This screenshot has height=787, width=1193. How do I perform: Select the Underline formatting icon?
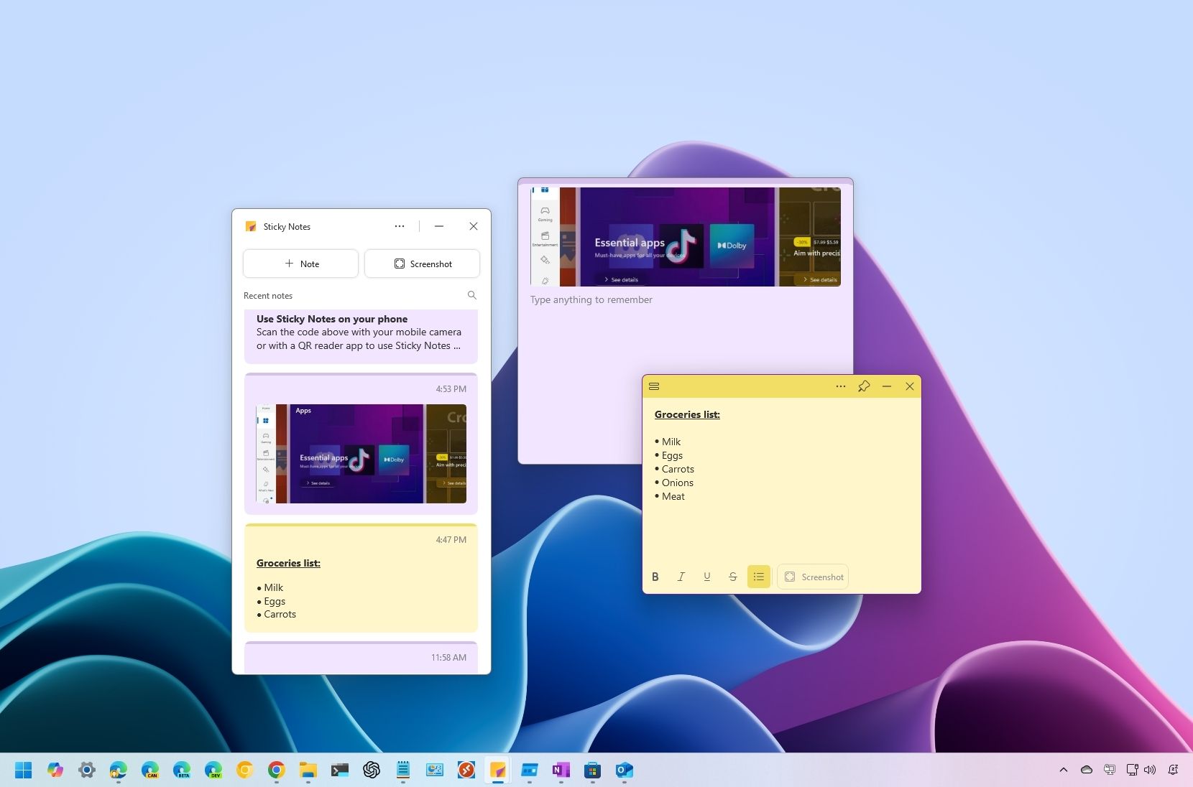tap(706, 577)
